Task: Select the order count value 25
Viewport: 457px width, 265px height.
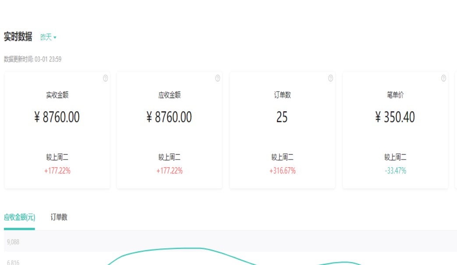Action: (282, 117)
